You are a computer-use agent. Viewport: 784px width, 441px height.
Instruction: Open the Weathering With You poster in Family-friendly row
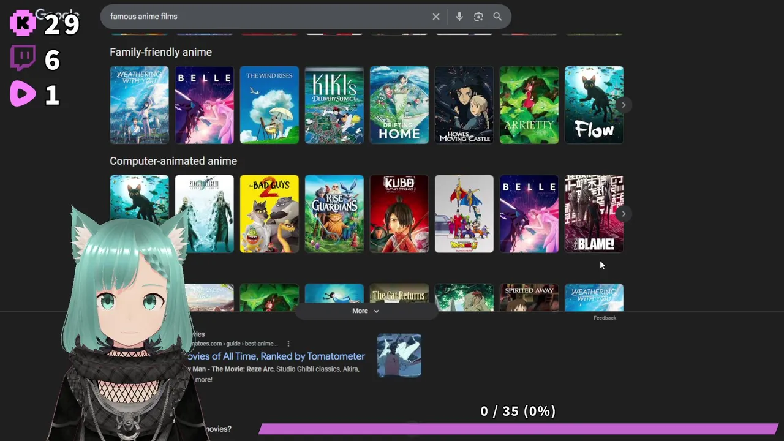click(x=139, y=105)
